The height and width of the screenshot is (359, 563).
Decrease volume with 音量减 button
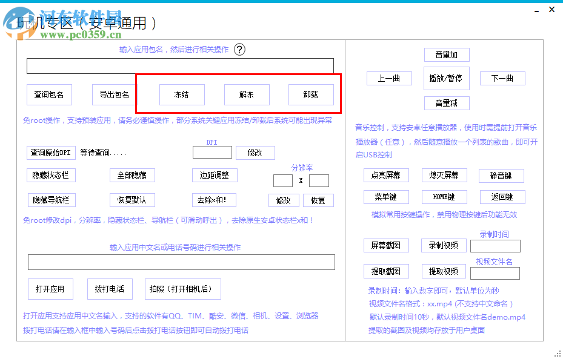447,104
